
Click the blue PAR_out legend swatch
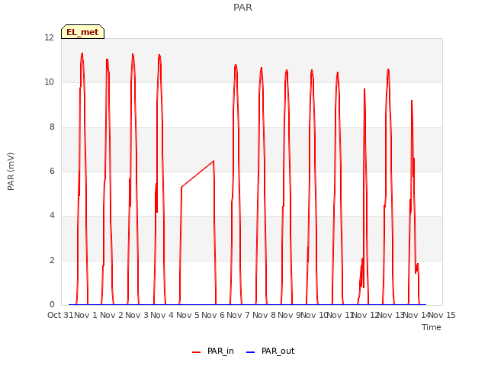point(251,352)
